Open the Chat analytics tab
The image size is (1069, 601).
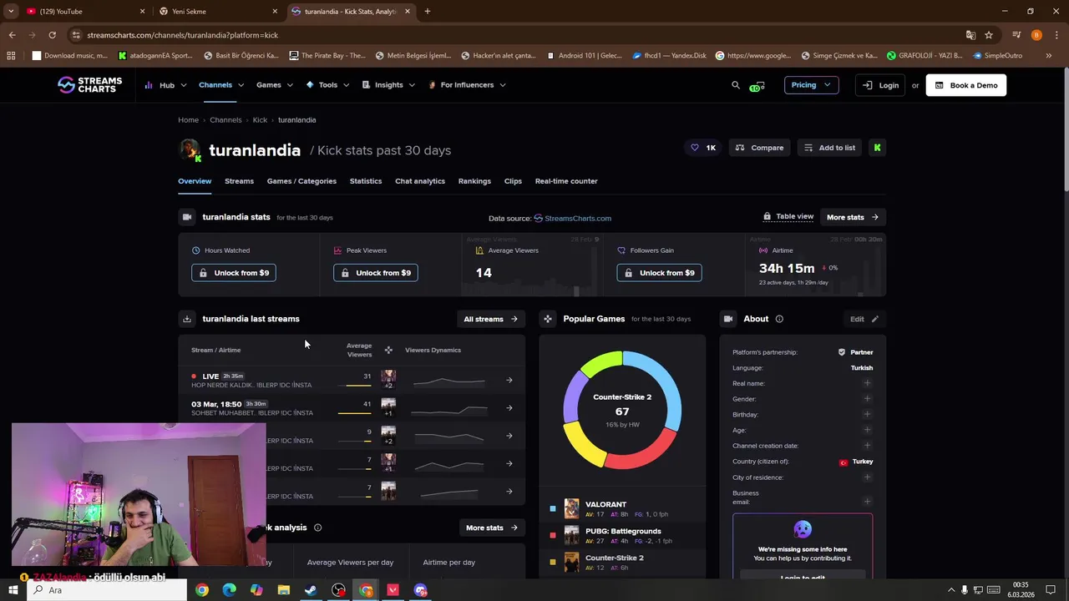click(420, 181)
